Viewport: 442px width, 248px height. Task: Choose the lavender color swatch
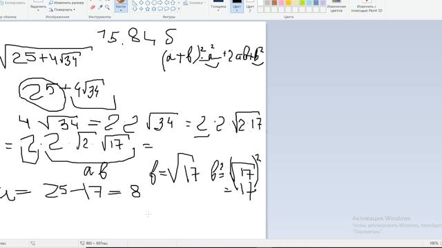coord(323,3)
